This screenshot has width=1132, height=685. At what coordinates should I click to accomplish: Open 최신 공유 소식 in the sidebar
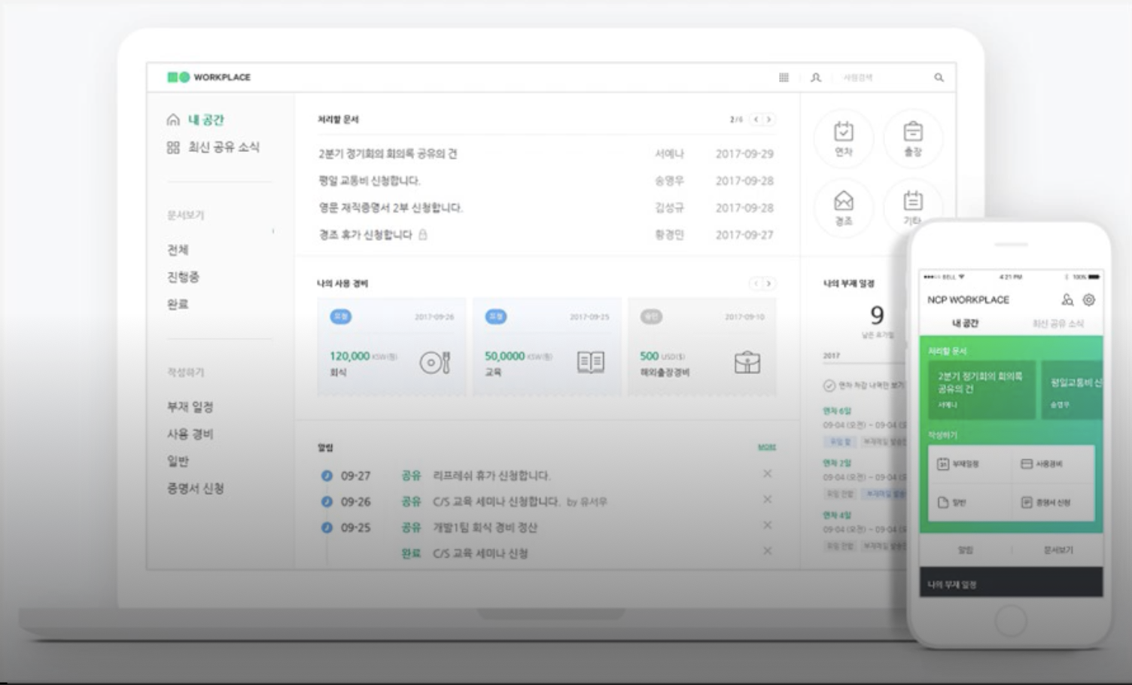223,147
